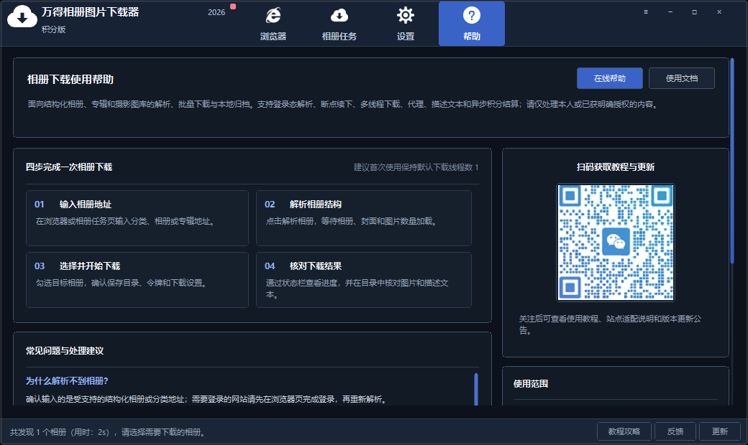Click the 万得相册图片下载器 title text

(x=90, y=12)
